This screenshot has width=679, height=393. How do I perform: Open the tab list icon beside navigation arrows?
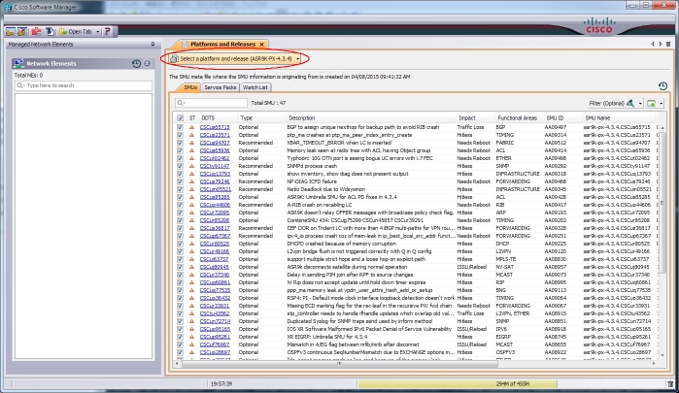click(x=668, y=44)
